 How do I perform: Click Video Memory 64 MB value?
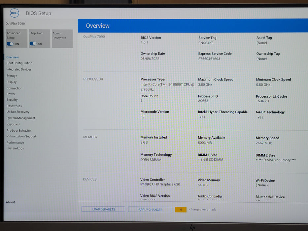pyautogui.click(x=202, y=185)
